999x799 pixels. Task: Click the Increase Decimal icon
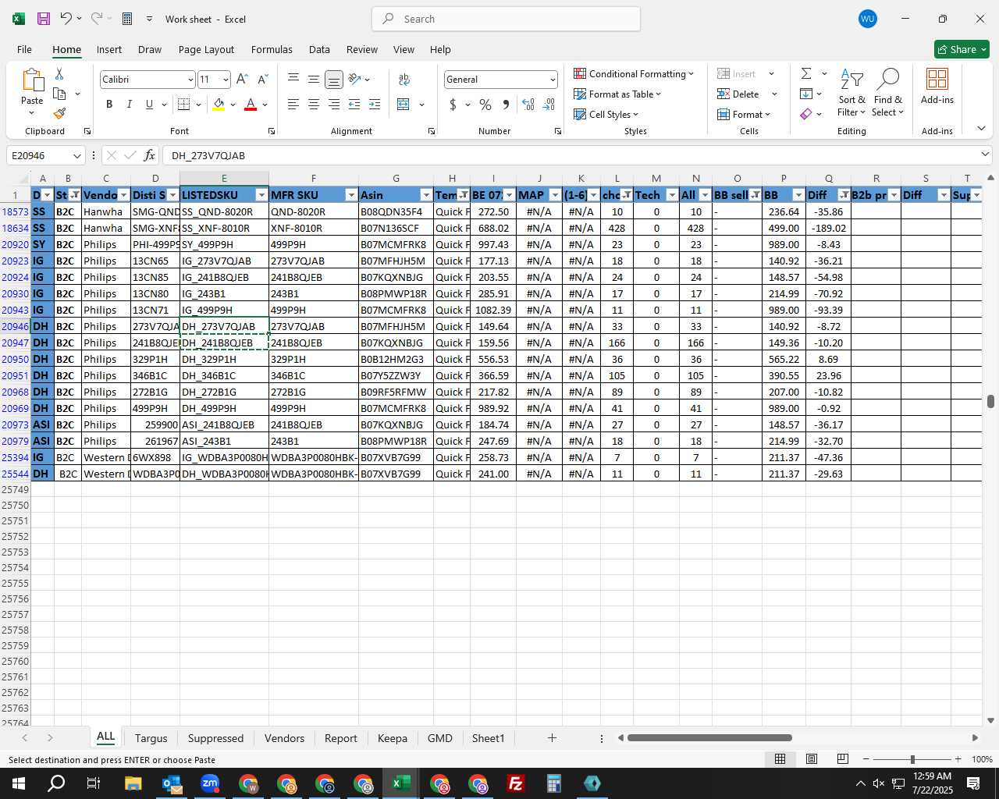pos(528,105)
